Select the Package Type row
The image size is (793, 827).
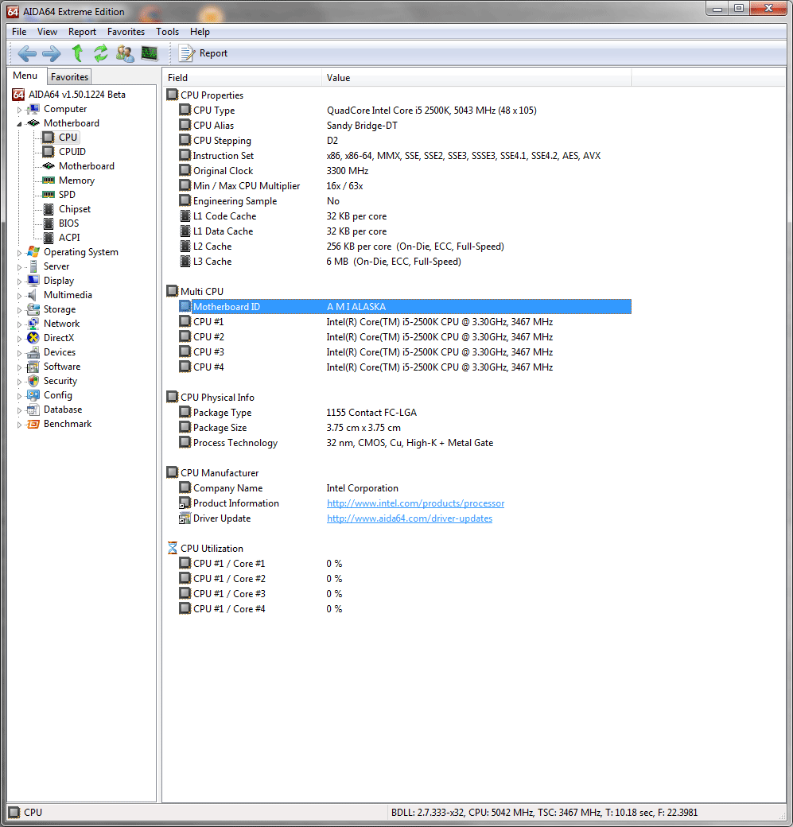click(x=404, y=413)
